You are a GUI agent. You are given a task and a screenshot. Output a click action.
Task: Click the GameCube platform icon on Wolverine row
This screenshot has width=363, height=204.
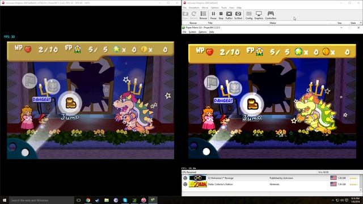click(185, 178)
